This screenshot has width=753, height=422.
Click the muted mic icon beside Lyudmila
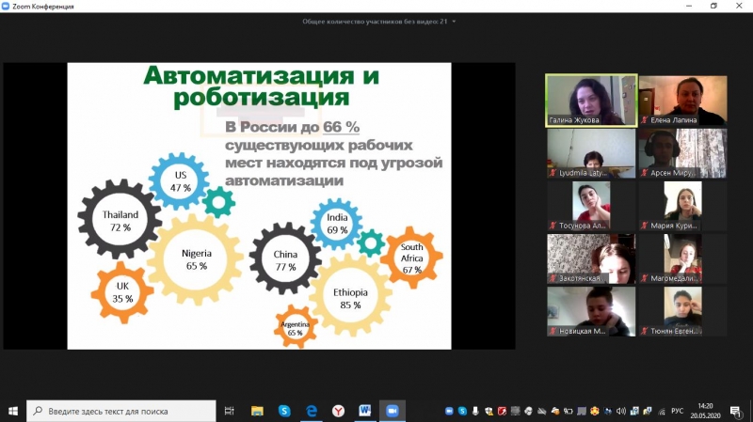[x=553, y=173]
